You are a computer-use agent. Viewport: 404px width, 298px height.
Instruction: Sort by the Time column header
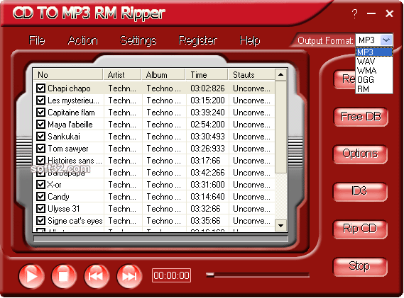[x=207, y=75]
